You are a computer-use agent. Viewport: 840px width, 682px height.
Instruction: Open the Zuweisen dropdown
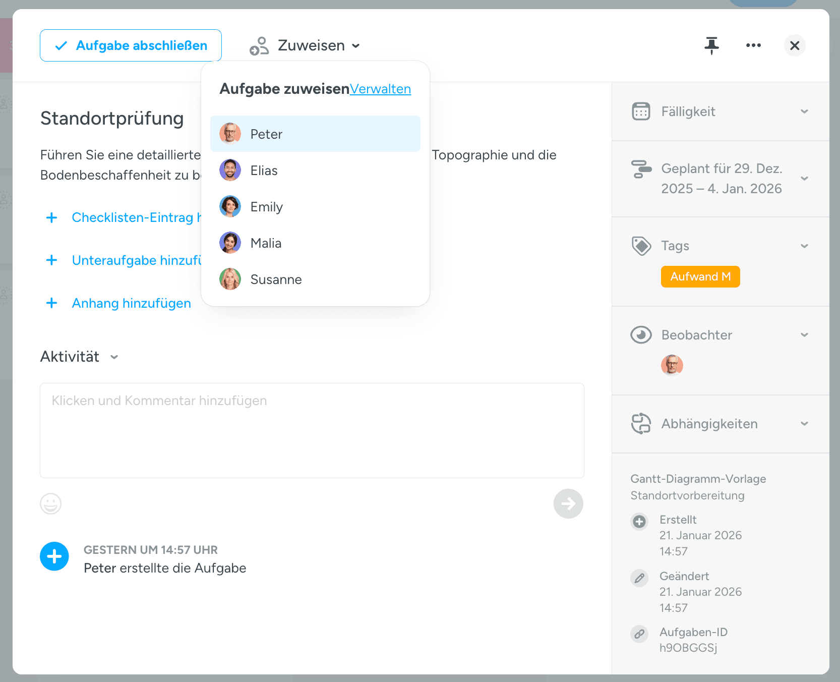(x=306, y=45)
